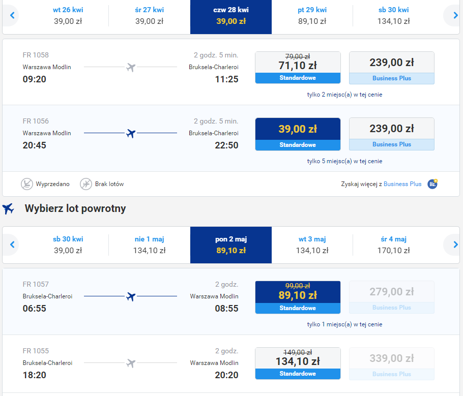Click the sold-out (Wyprzedano) legend icon

click(27, 184)
